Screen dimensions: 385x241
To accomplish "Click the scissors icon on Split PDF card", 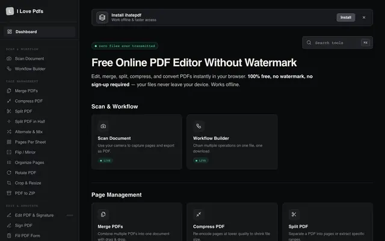I will (x=294, y=214).
